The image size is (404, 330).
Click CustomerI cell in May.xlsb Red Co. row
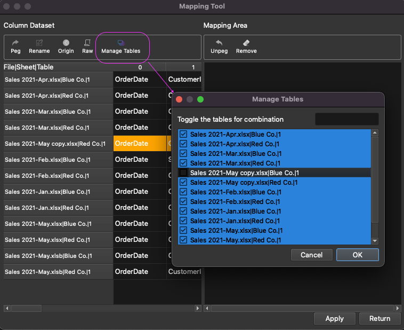point(184,272)
